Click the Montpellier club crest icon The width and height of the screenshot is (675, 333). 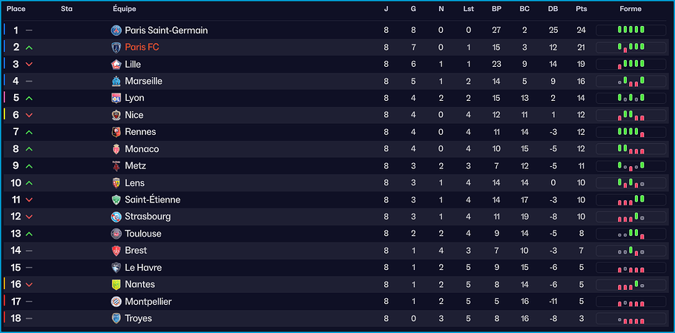(116, 302)
